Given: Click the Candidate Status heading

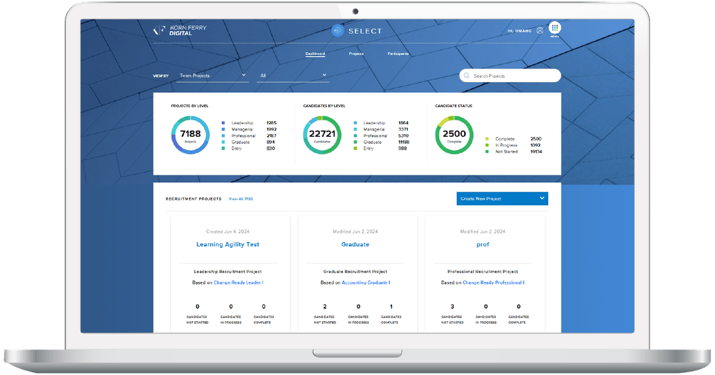Looking at the screenshot, I should pyautogui.click(x=453, y=106).
